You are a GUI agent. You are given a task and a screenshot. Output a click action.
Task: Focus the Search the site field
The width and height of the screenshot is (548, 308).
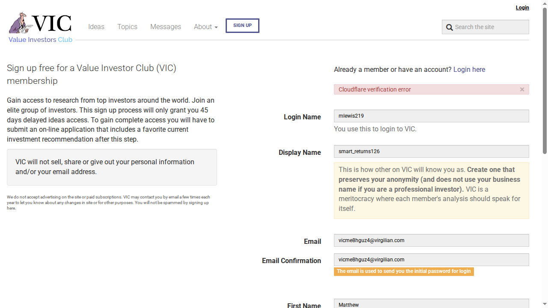[490, 27]
